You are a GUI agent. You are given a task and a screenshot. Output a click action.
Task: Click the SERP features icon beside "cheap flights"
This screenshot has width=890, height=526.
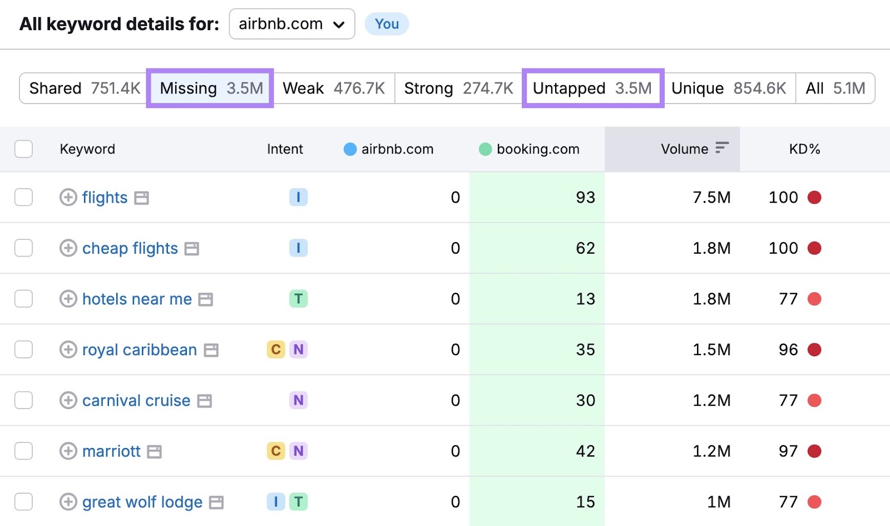tap(191, 248)
